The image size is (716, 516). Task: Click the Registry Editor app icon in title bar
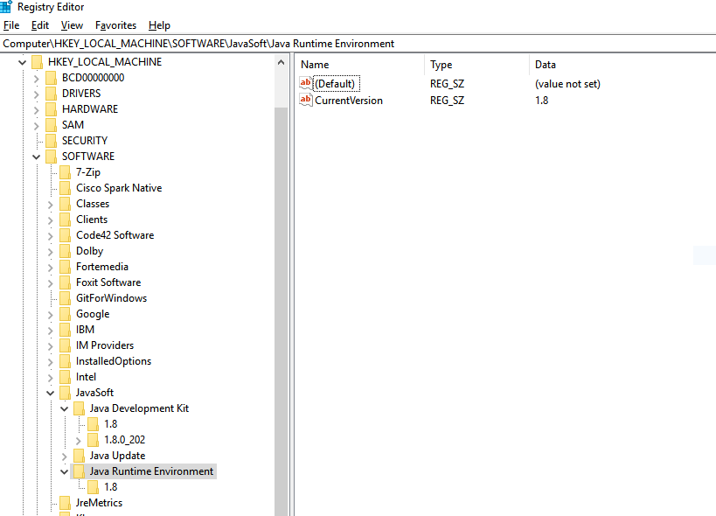pyautogui.click(x=6, y=6)
